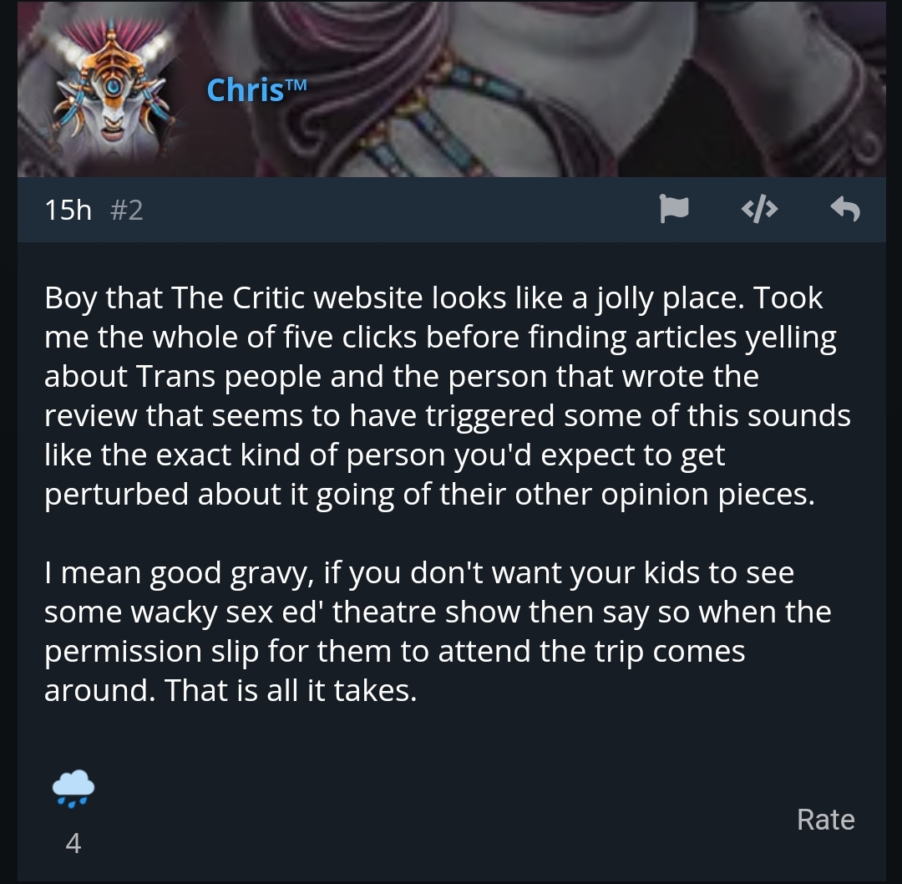The height and width of the screenshot is (884, 902).
Task: Reply to Chris's post with the arrow icon
Action: point(845,208)
